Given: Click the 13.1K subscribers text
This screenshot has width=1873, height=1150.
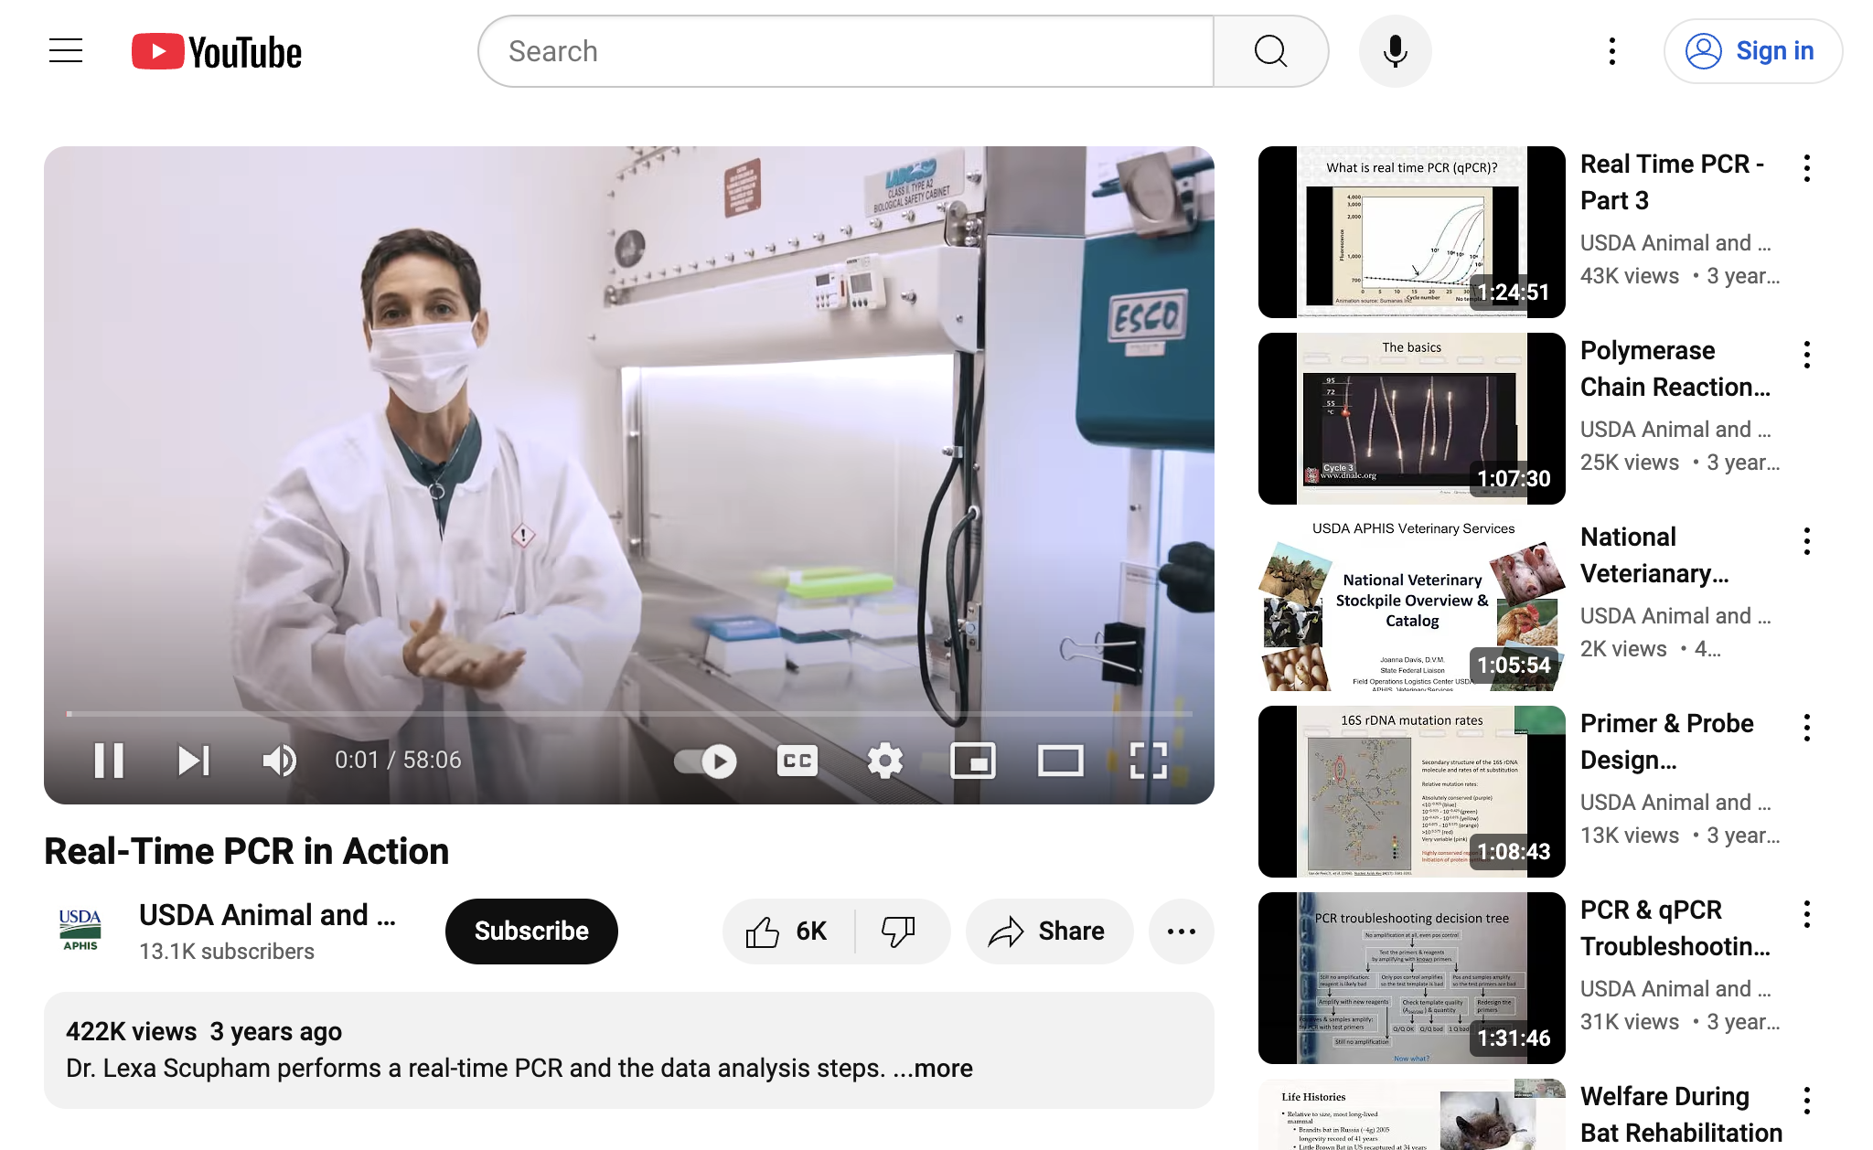Looking at the screenshot, I should click(226, 952).
